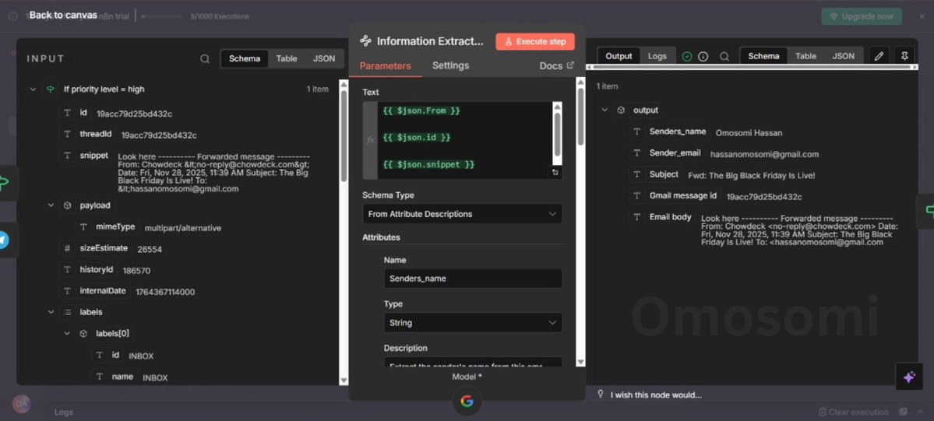This screenshot has width=934, height=421.
Task: Edit output with the pencil icon
Action: (879, 56)
